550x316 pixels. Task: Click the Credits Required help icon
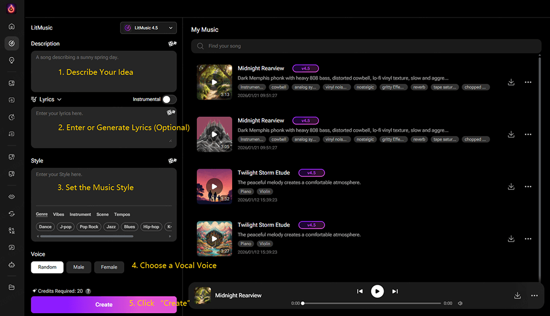tap(89, 291)
